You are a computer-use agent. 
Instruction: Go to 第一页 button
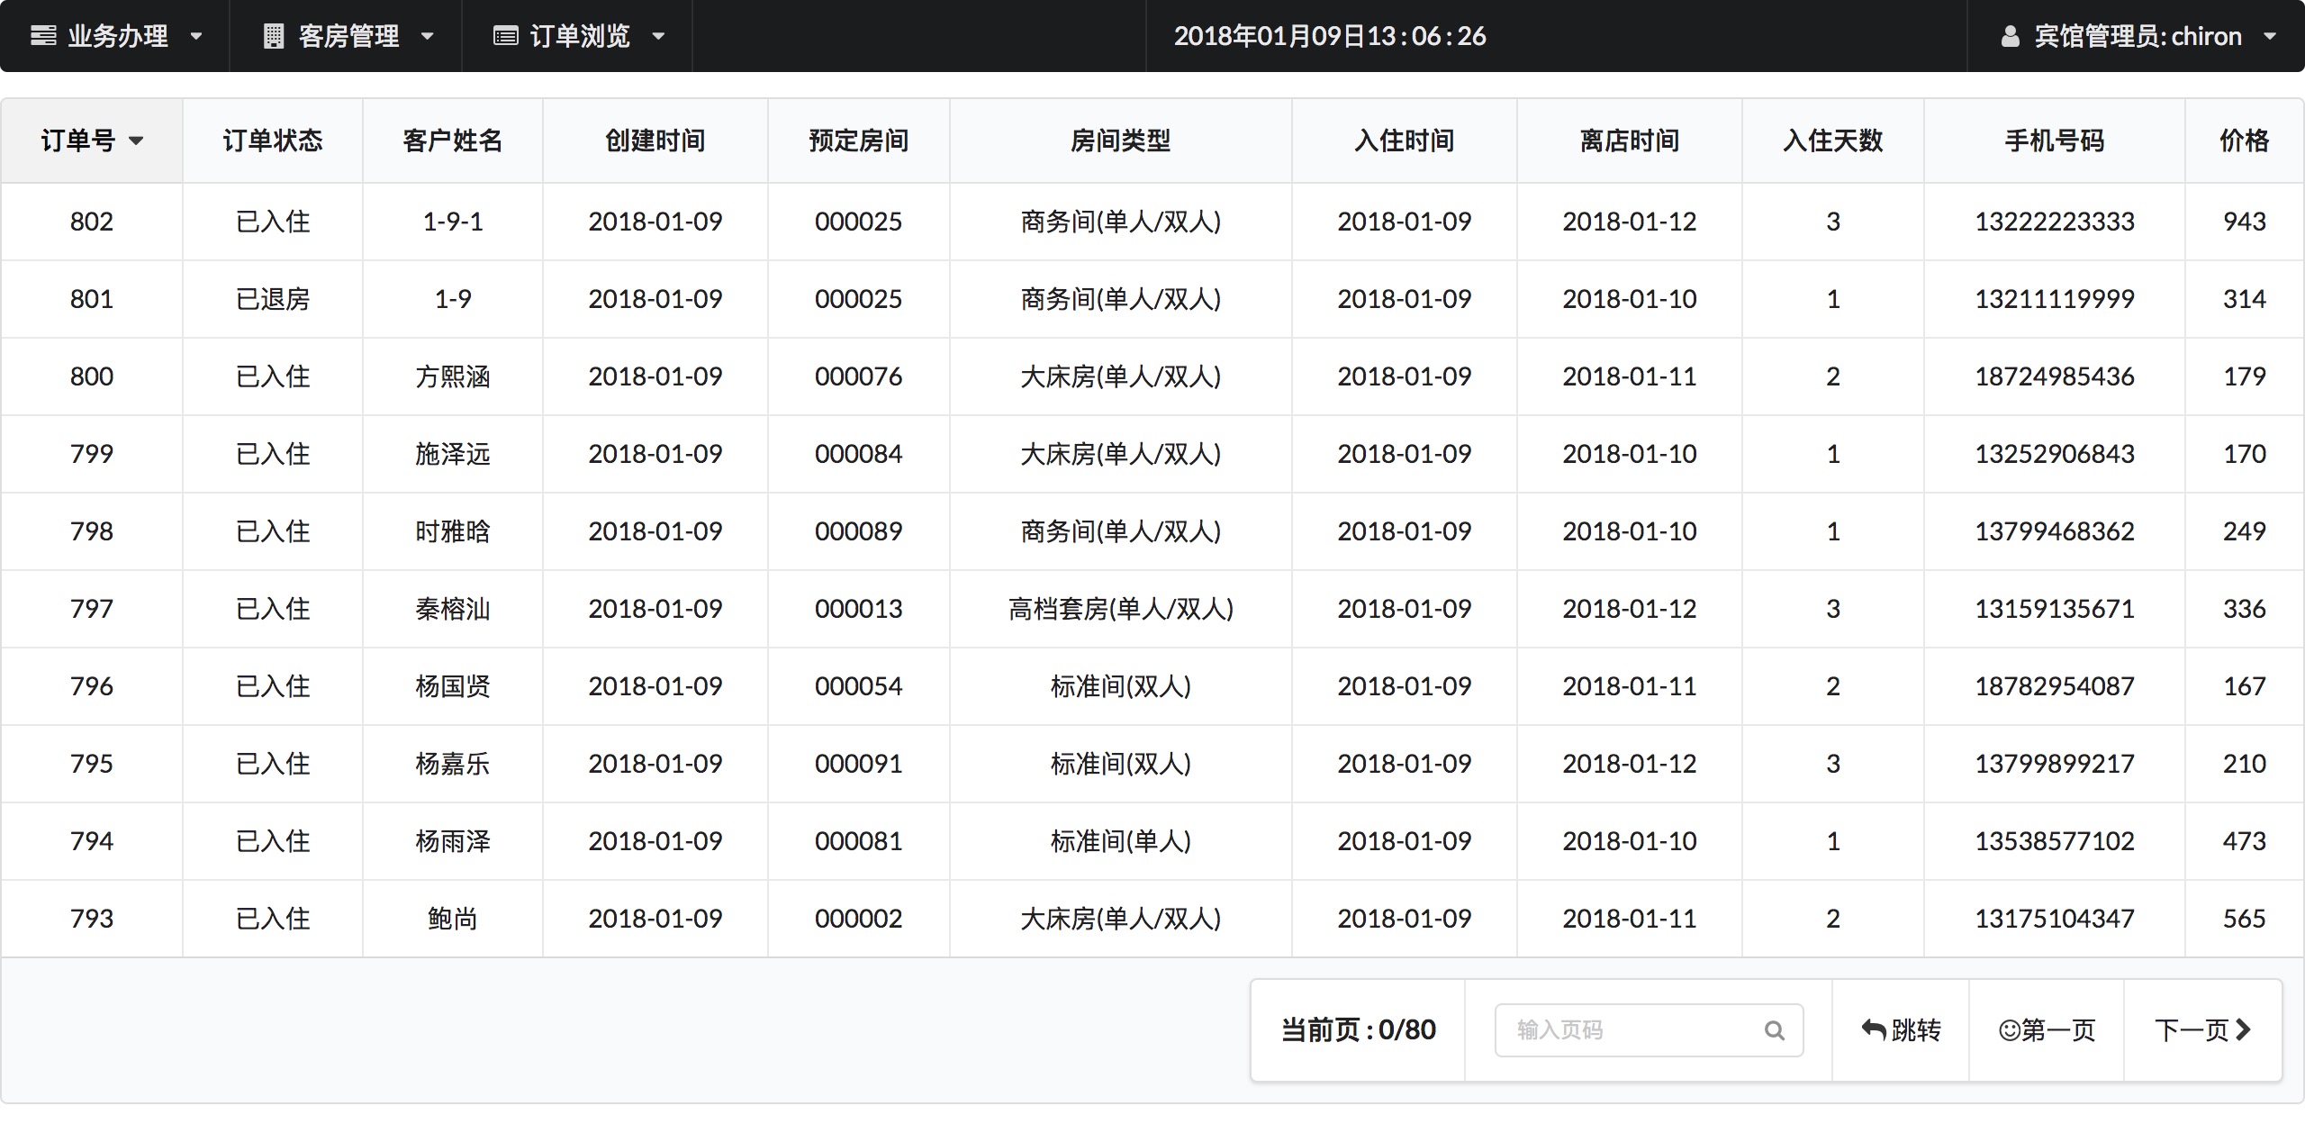click(x=2046, y=1030)
